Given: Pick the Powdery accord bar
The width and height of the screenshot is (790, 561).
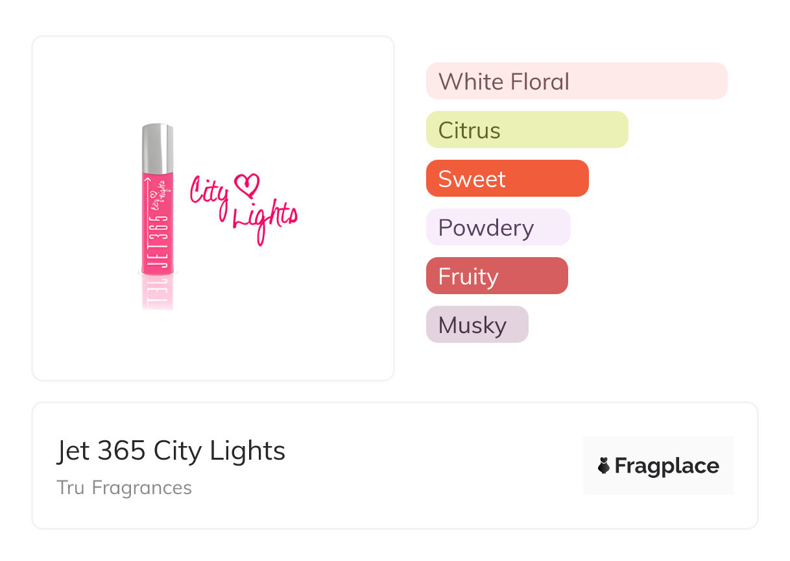Looking at the screenshot, I should point(497,227).
